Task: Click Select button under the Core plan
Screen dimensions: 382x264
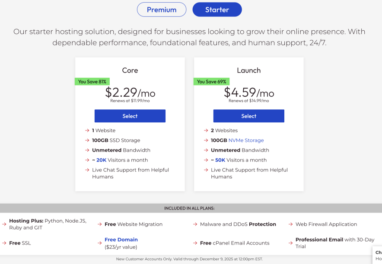Action: click(130, 116)
